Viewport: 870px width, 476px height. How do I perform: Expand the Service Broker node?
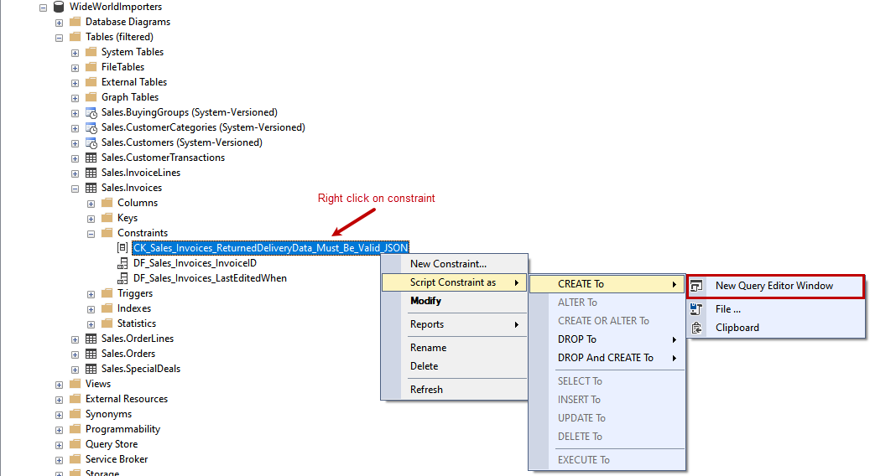[59, 460]
